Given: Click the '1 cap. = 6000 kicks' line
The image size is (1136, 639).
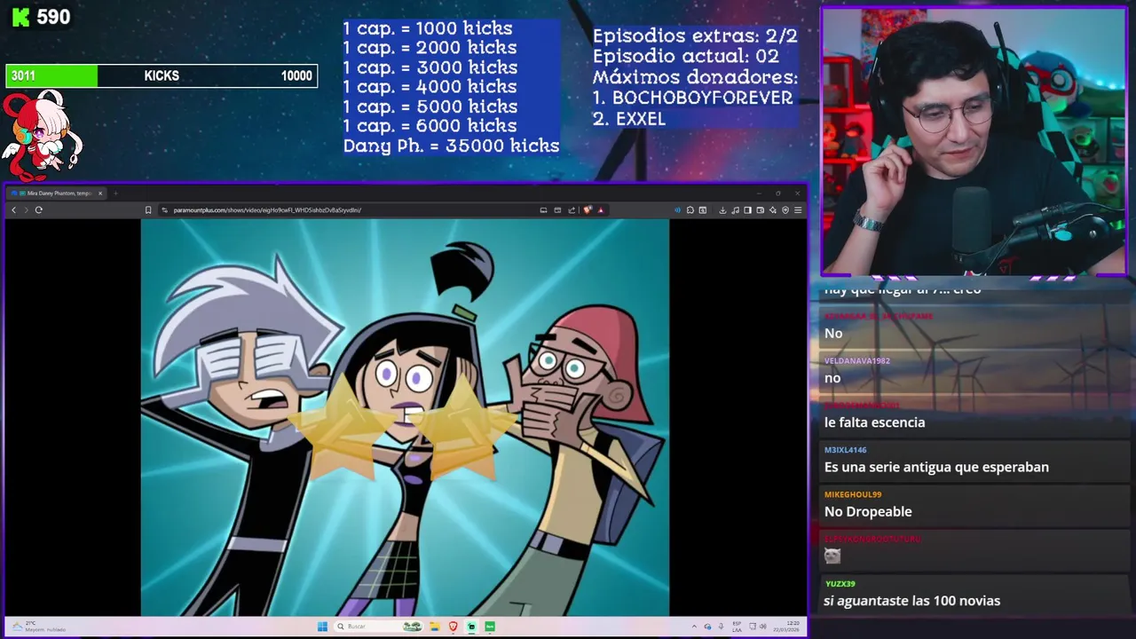Looking at the screenshot, I should point(430,126).
